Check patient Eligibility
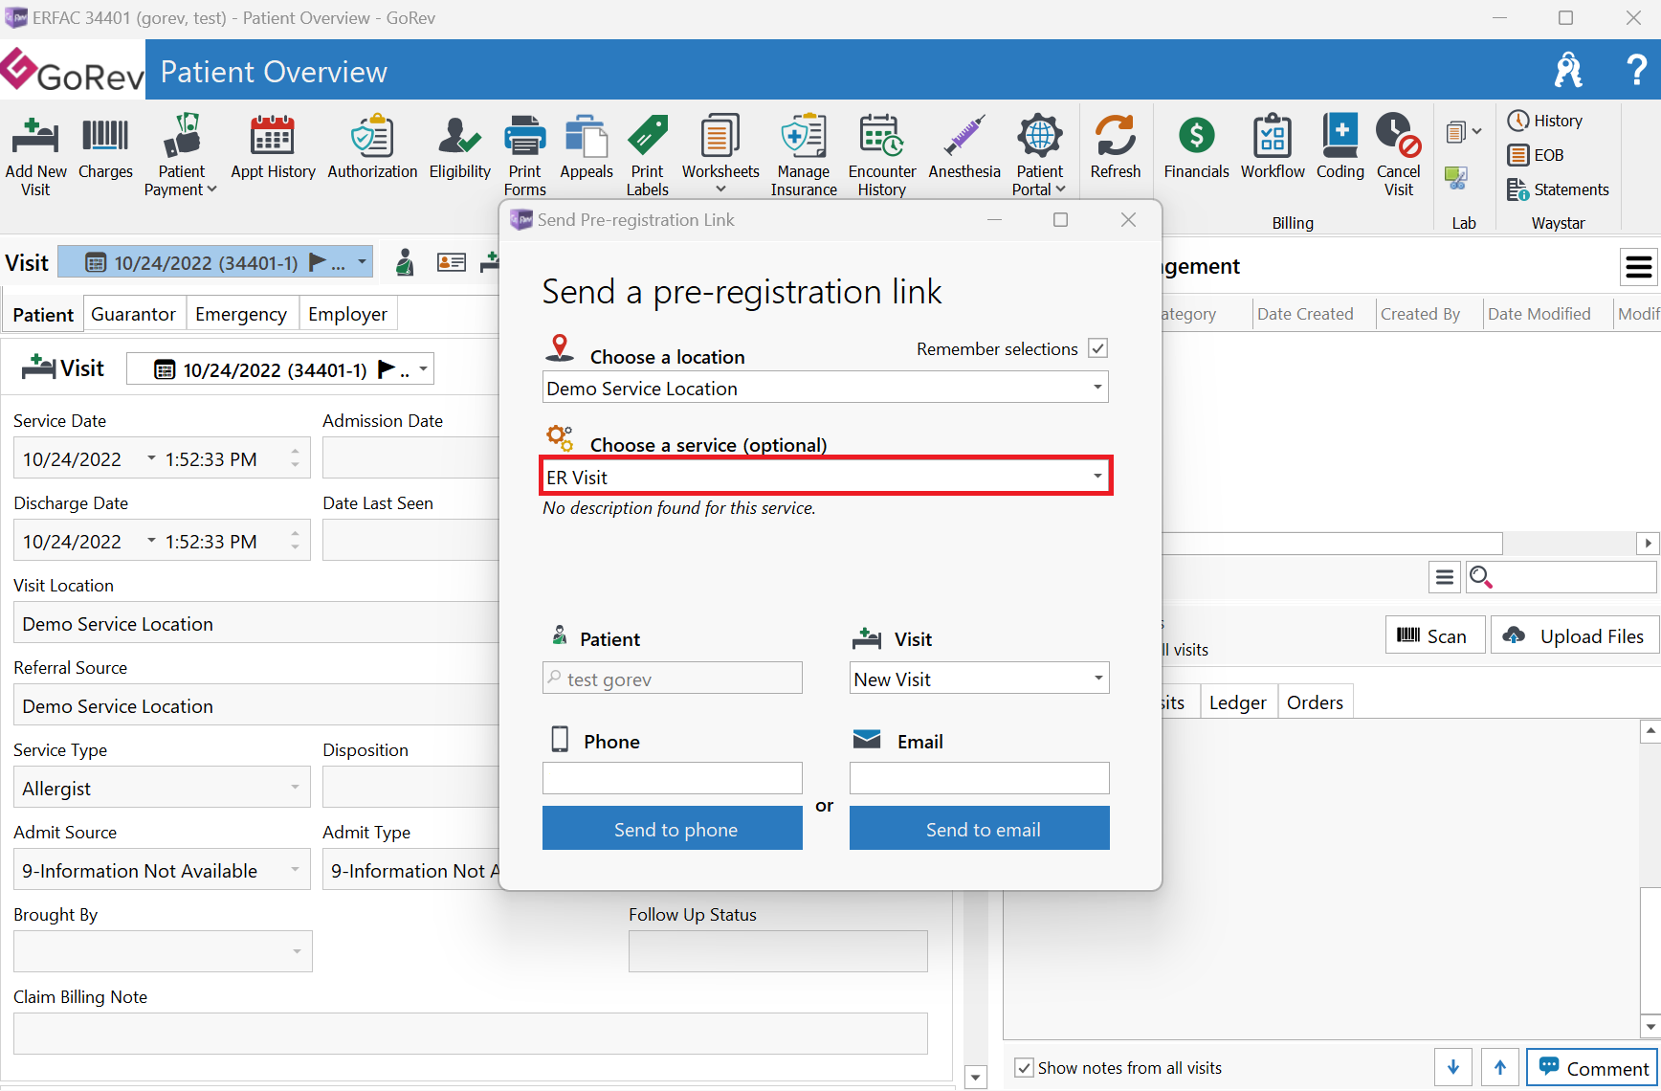This screenshot has height=1091, width=1661. 459,147
